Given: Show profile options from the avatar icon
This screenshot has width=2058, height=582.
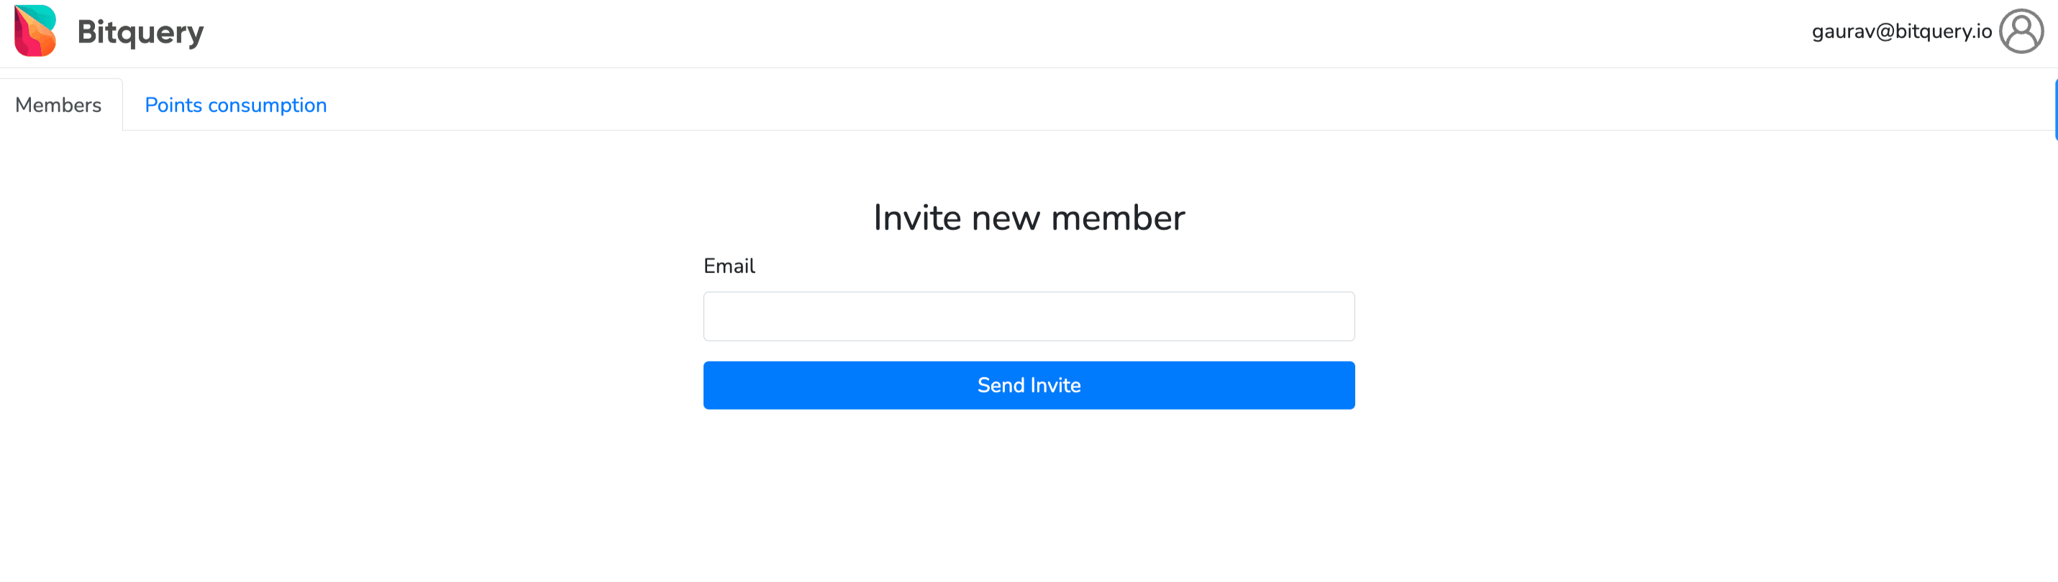Looking at the screenshot, I should click(2021, 31).
